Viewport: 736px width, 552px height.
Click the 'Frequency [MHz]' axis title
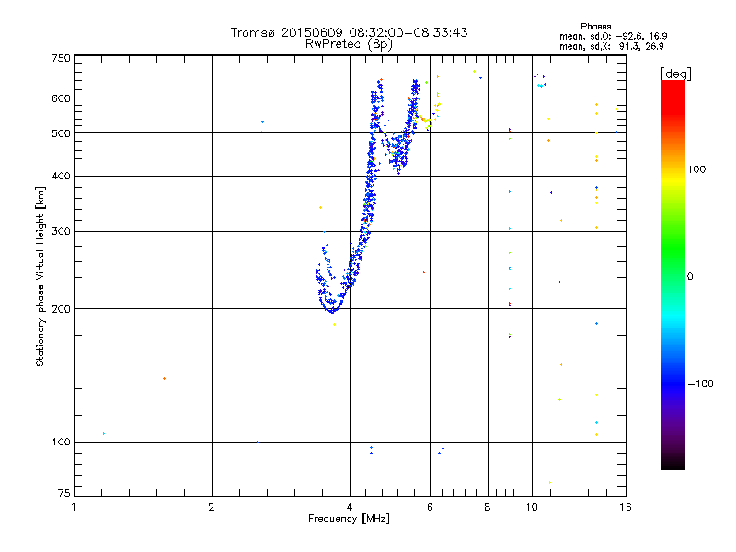pos(349,519)
